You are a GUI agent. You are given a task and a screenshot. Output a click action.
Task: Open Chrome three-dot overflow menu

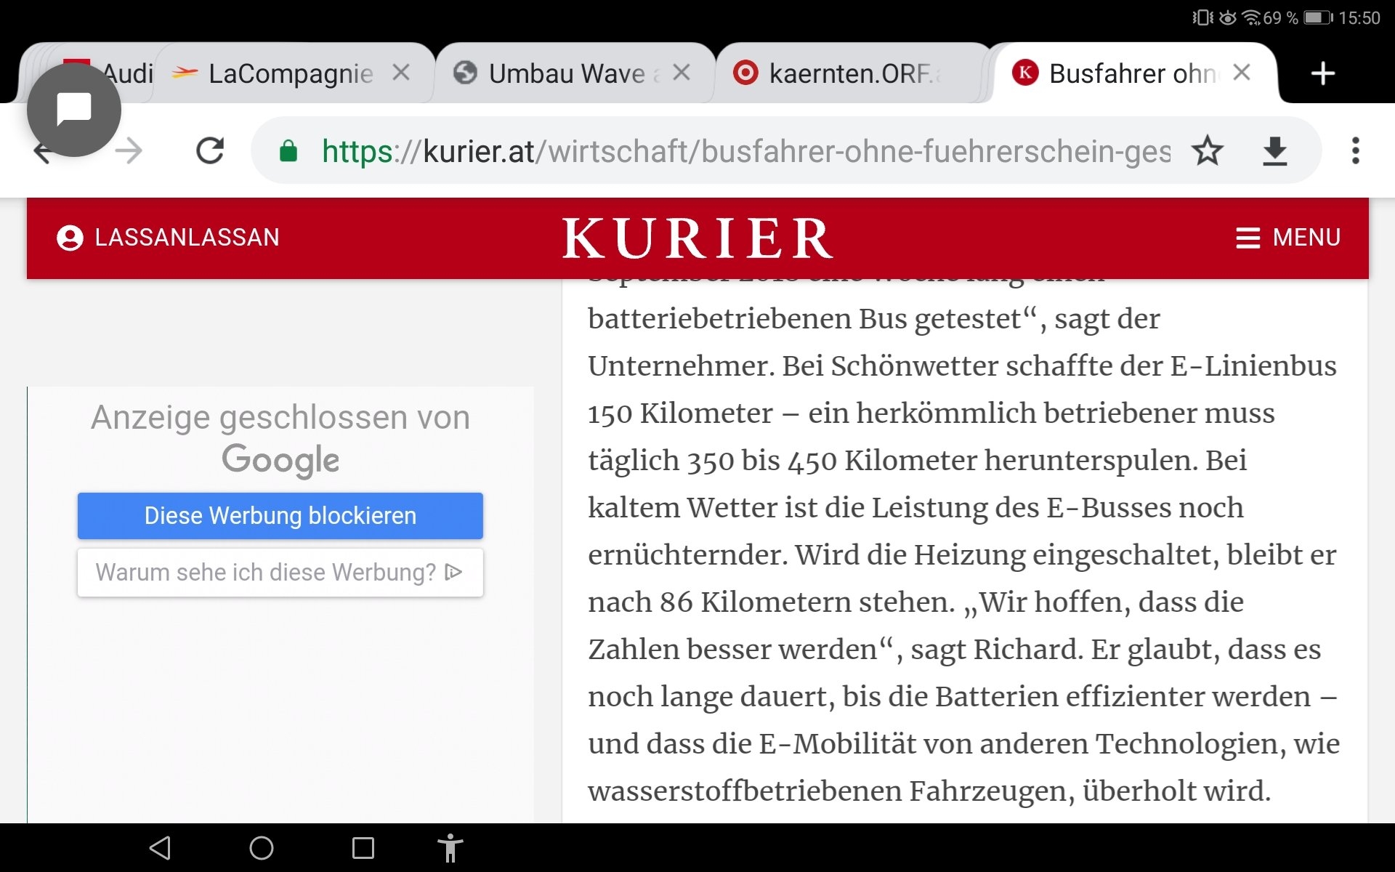coord(1355,151)
